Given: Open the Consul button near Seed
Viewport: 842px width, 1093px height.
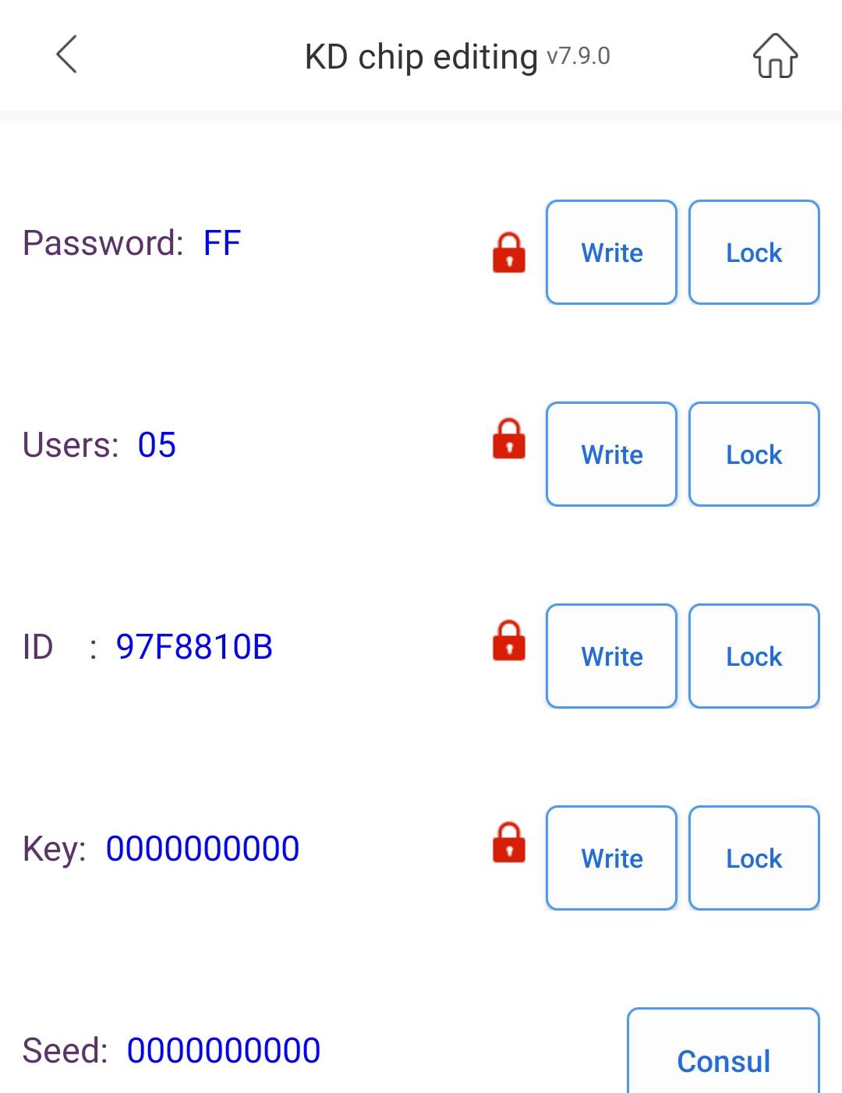Looking at the screenshot, I should pos(723,1052).
